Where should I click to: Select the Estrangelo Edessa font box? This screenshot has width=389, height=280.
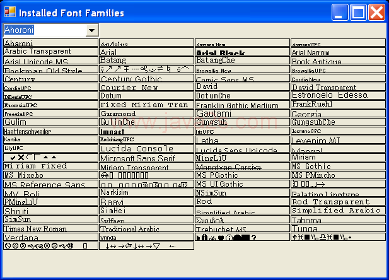tap(339, 96)
